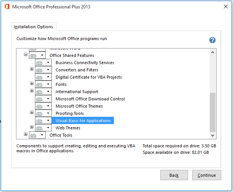Select Business Connectivity Services label
The image size is (233, 192).
tap(85, 63)
